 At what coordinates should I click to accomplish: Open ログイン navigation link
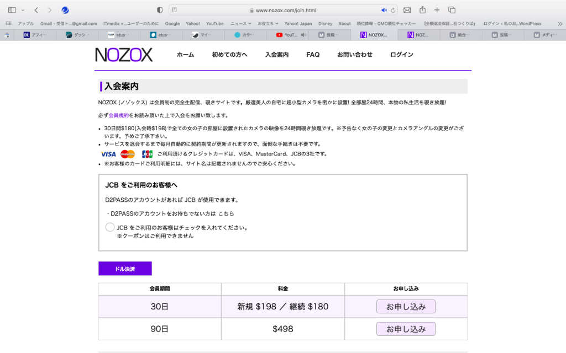tap(402, 55)
